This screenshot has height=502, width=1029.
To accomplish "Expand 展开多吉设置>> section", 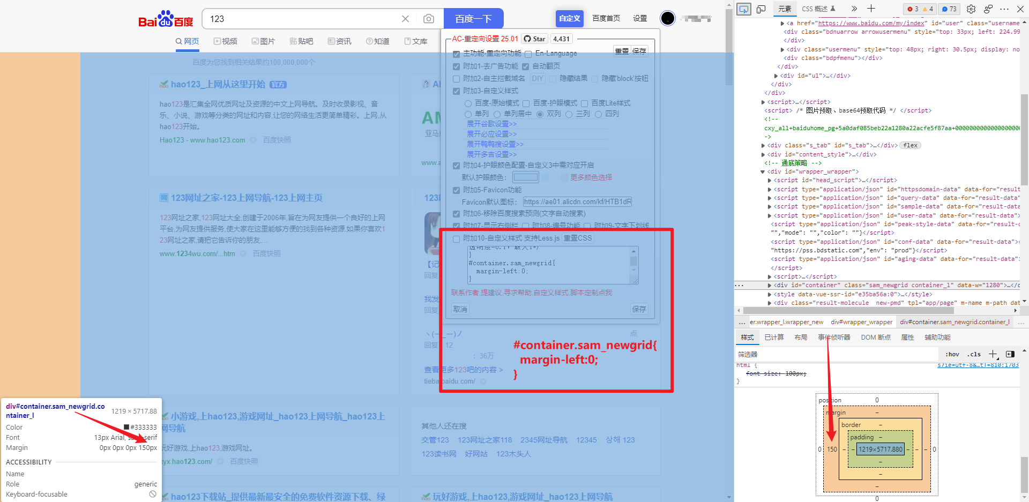I will [x=491, y=154].
